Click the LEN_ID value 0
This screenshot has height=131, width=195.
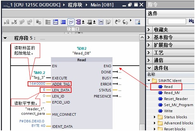[x=44, y=96]
